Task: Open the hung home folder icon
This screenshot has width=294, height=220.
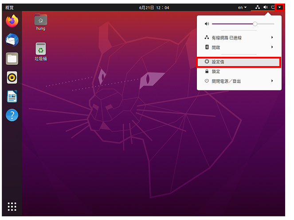Action: click(x=41, y=22)
